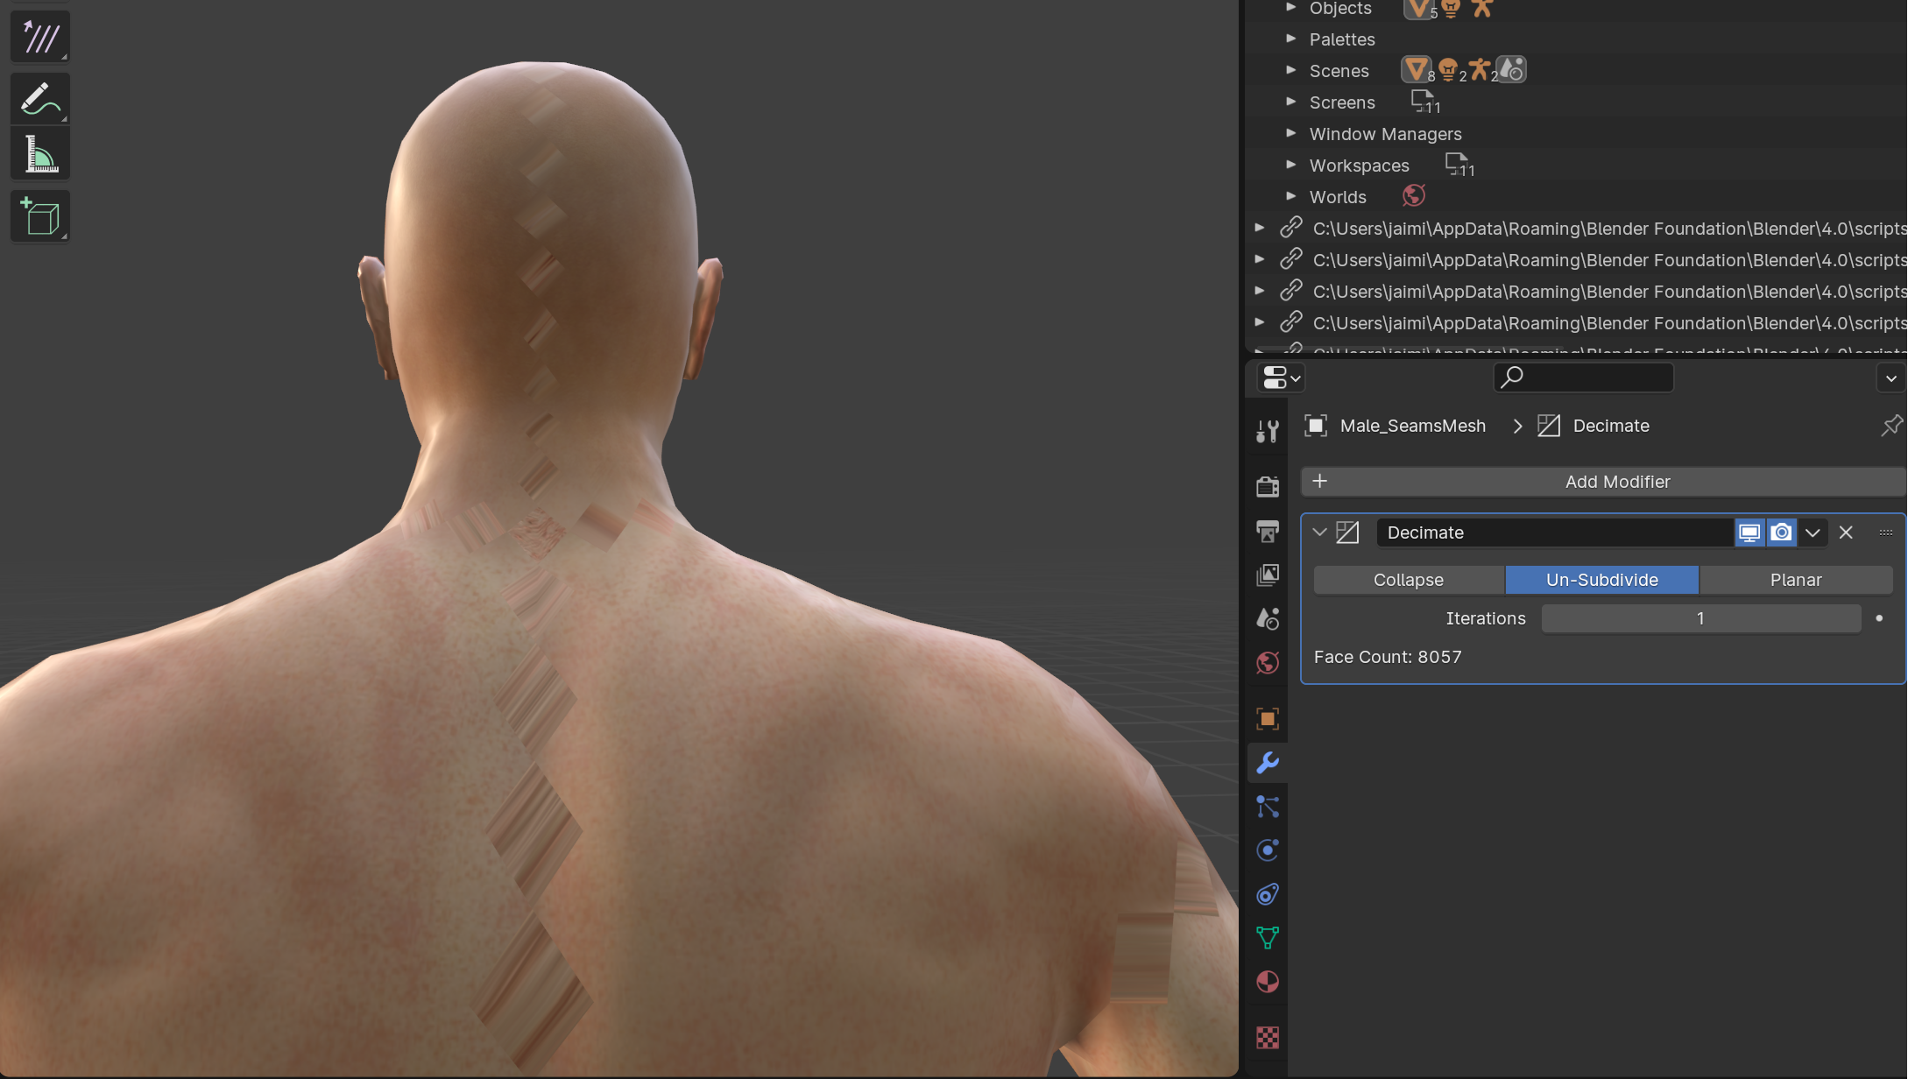
Task: Select the Measure tool
Action: [40, 155]
